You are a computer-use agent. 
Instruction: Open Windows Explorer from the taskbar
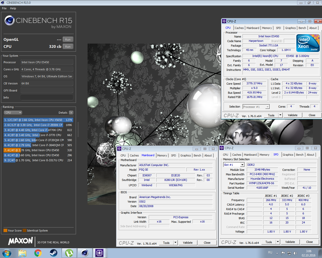tap(22, 253)
